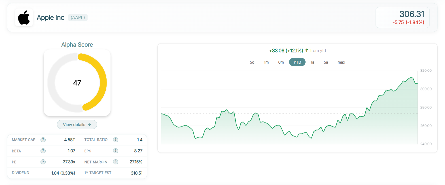
Task: Click the Apple logo icon
Action: tap(24, 18)
